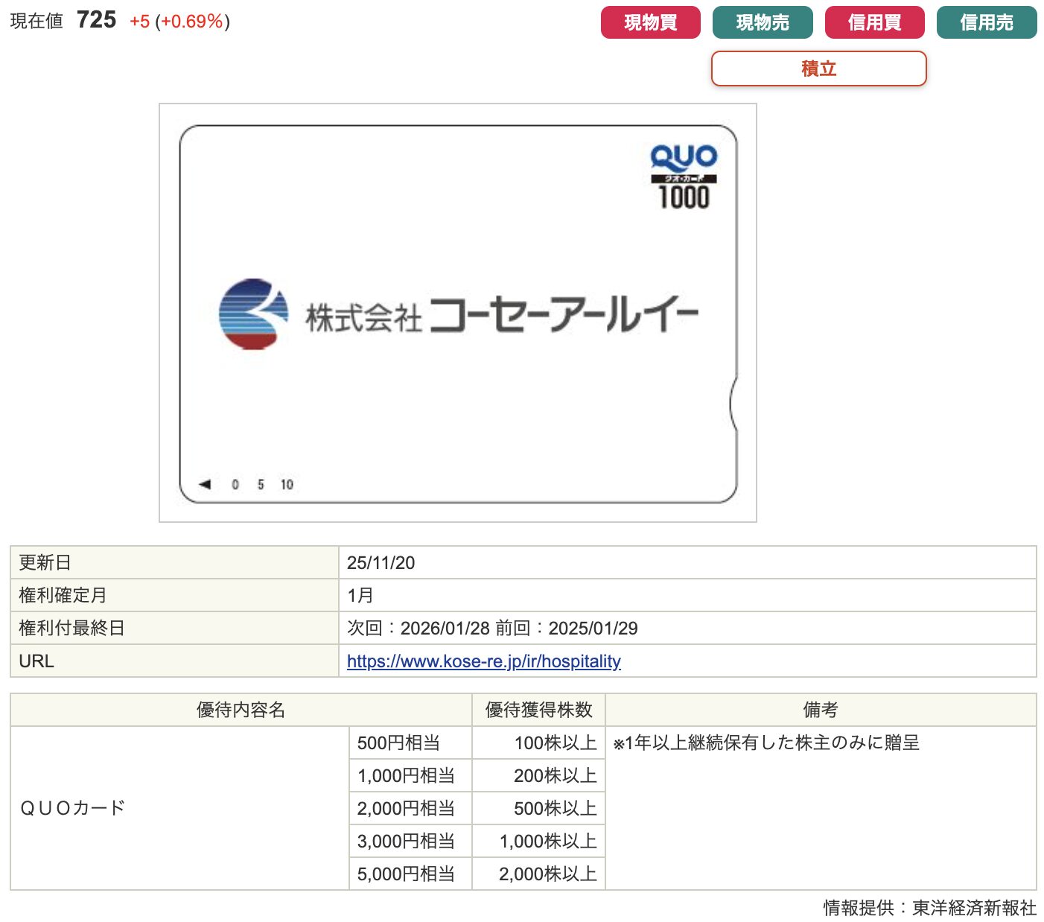The height and width of the screenshot is (922, 1044).
Task: Click the card's black arrow punch marker
Action: 205,484
